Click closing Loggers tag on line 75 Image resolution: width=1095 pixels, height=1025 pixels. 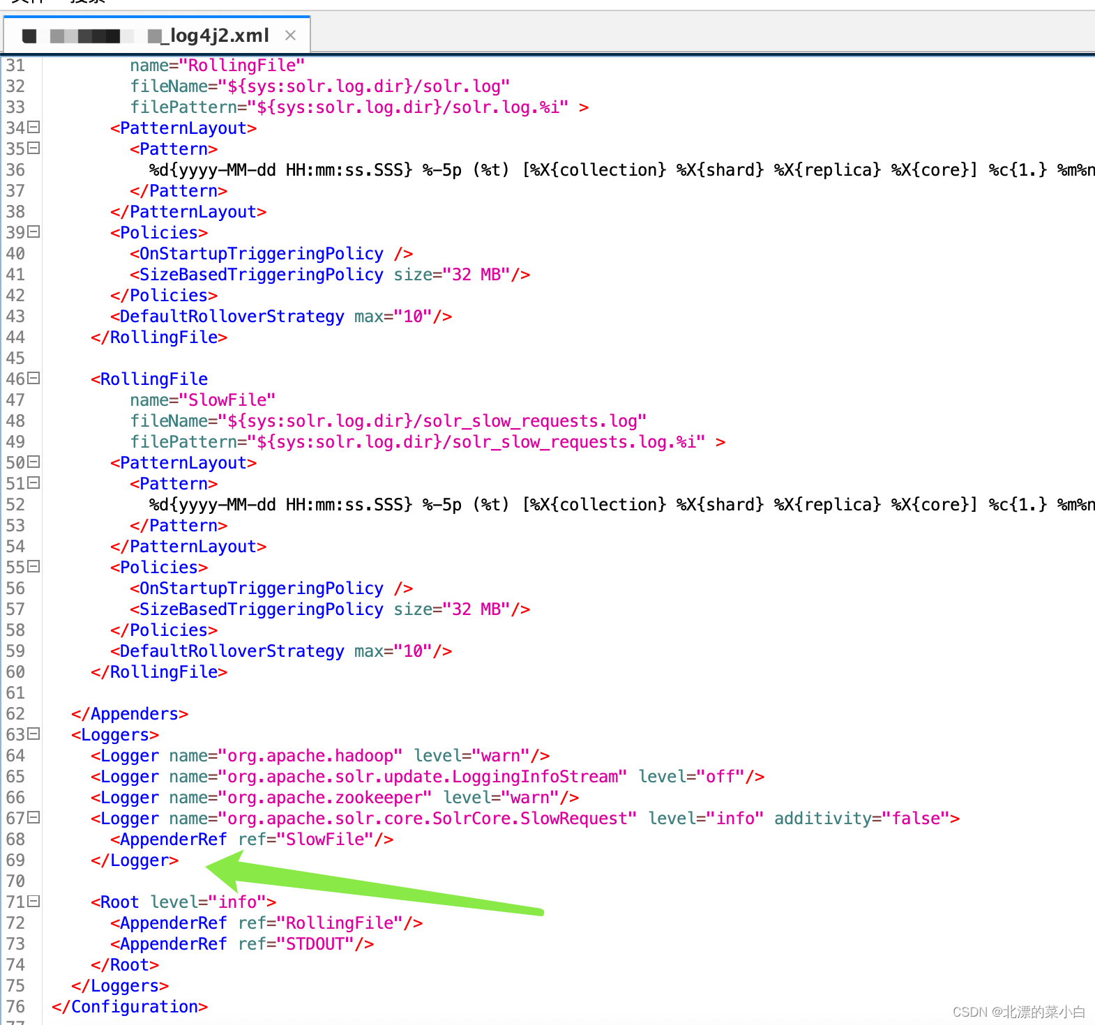coord(120,986)
